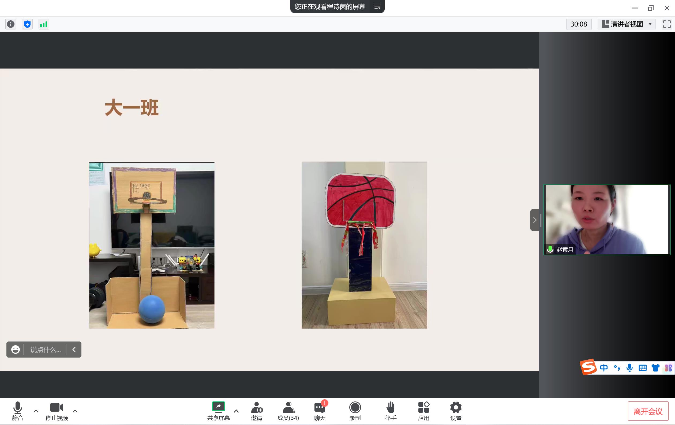Open 设置 settings
This screenshot has height=425, width=675.
456,411
